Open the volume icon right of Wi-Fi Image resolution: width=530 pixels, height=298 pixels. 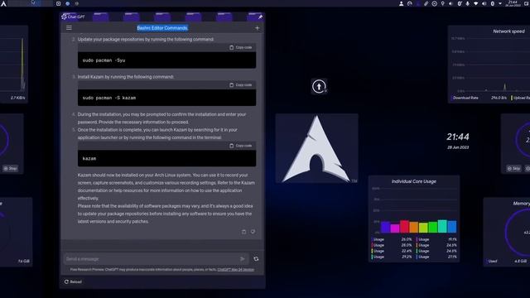(484, 3)
